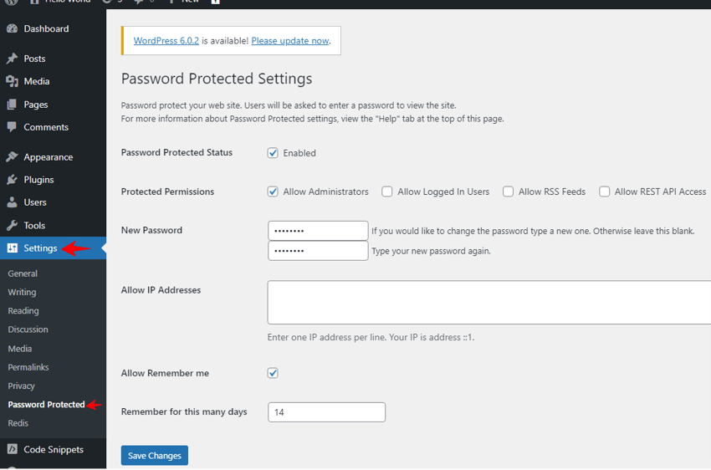
Task: Enable Allow Logged In Users
Action: [x=387, y=192]
